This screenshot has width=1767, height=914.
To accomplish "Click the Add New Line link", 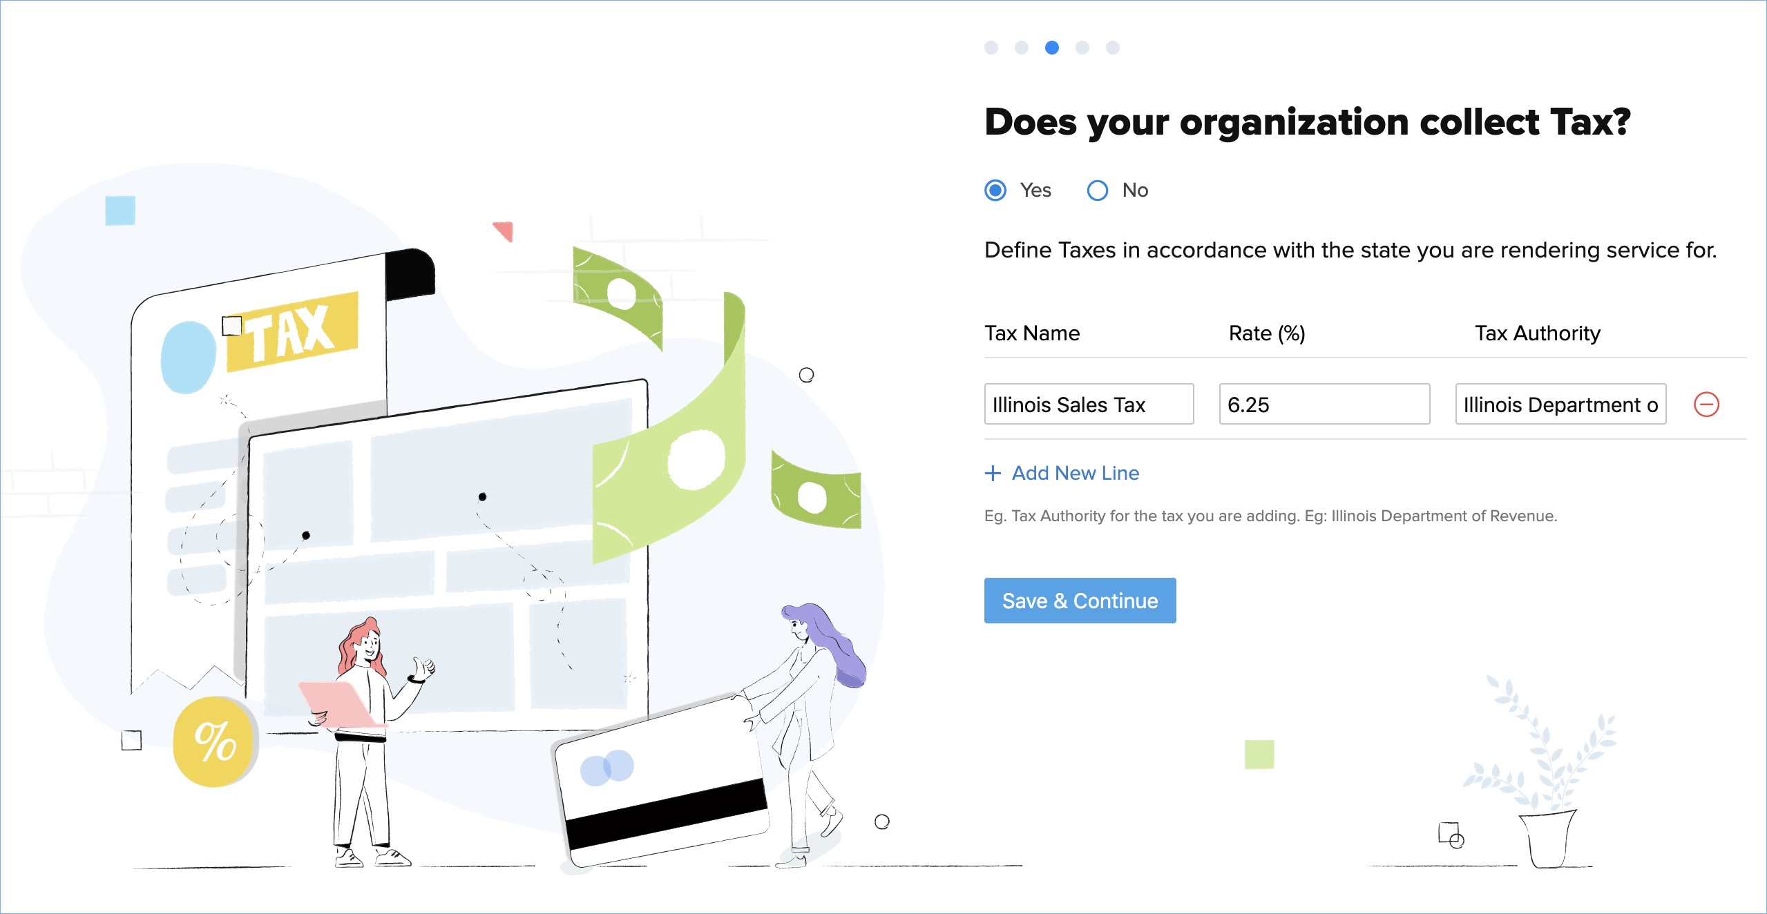I will tap(1075, 474).
